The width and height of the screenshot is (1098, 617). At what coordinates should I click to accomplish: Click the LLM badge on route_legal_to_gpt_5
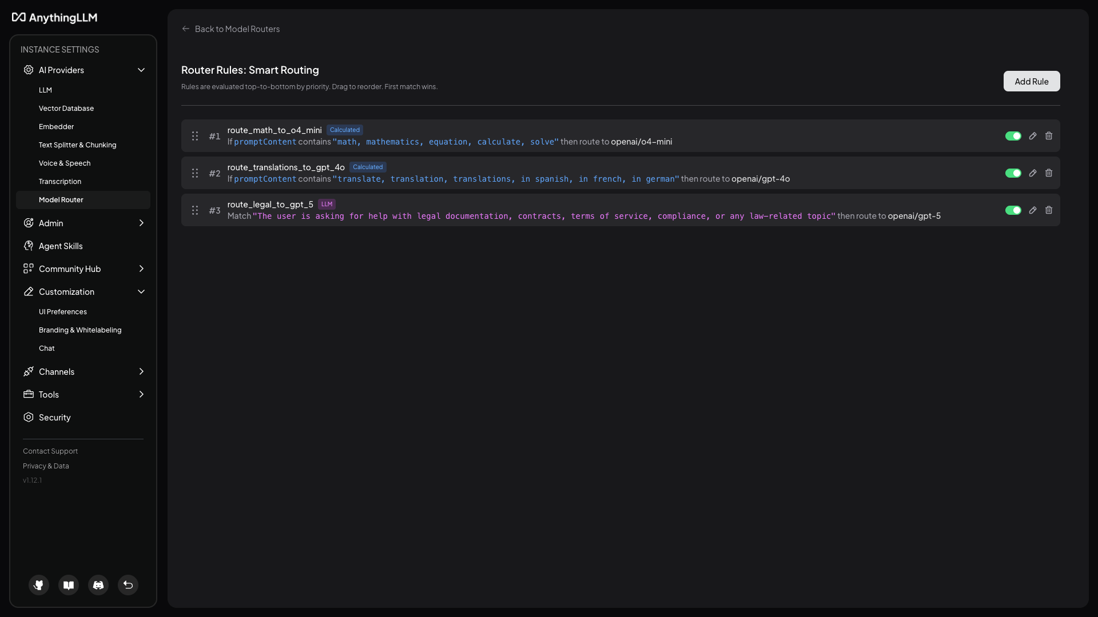[327, 204]
